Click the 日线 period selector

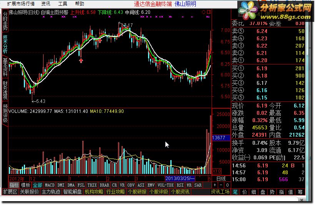[221, 179]
